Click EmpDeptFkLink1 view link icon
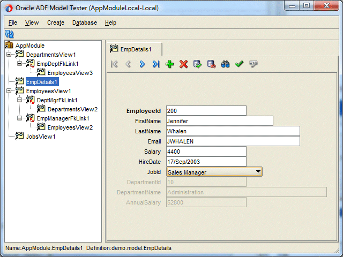Screen dimensions: 343x257 click(31, 63)
